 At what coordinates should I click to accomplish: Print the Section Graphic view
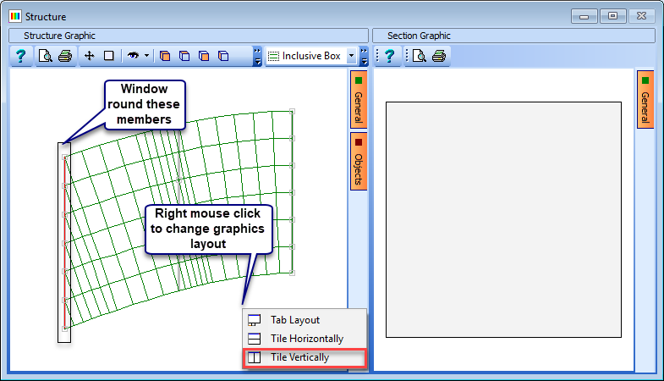pyautogui.click(x=439, y=56)
